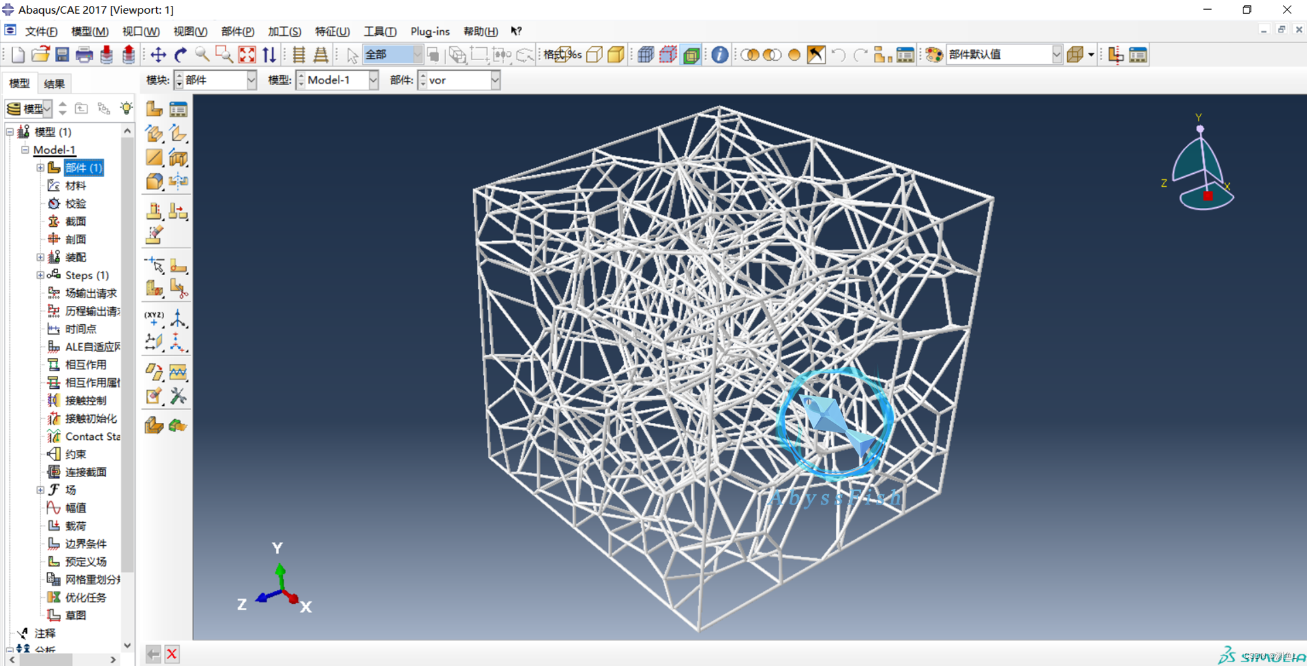Click the Pan view tool icon
This screenshot has height=666, width=1307.
pos(158,55)
